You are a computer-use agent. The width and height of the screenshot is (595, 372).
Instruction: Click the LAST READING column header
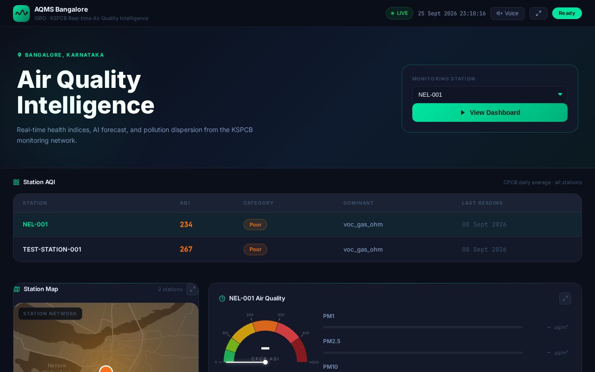point(483,203)
